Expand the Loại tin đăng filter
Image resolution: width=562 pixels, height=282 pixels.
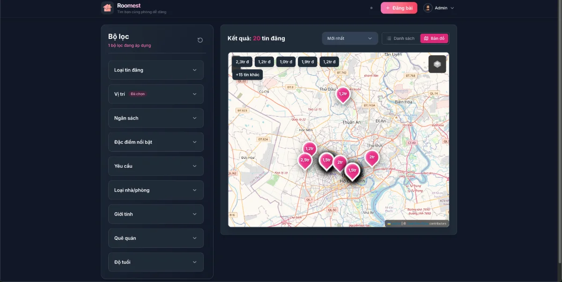[156, 70]
